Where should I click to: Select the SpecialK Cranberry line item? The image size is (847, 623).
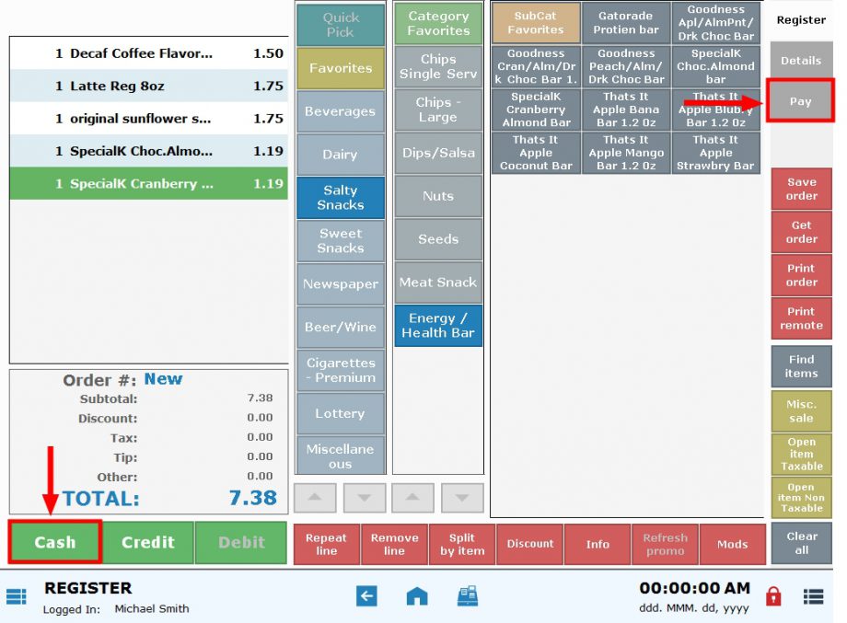pos(147,183)
